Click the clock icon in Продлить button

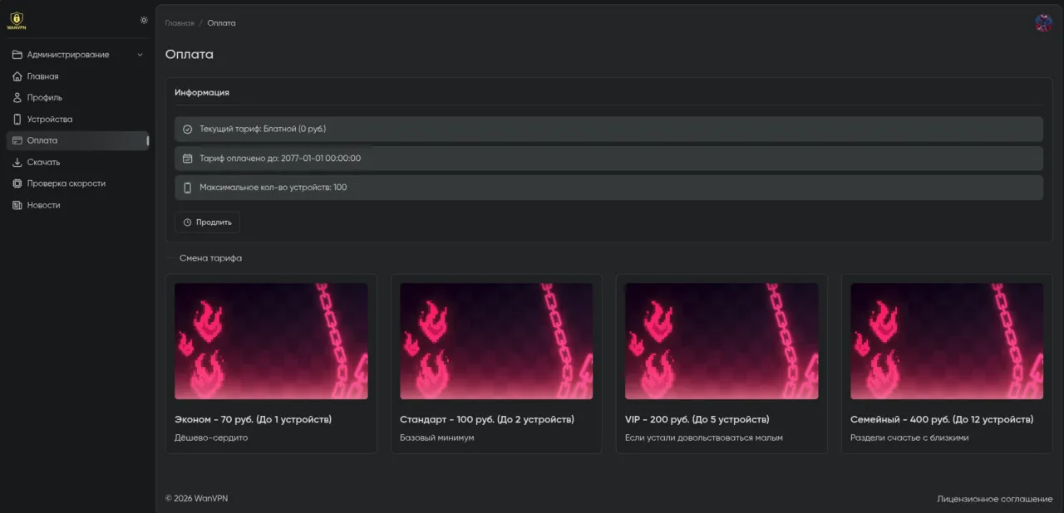click(x=187, y=222)
